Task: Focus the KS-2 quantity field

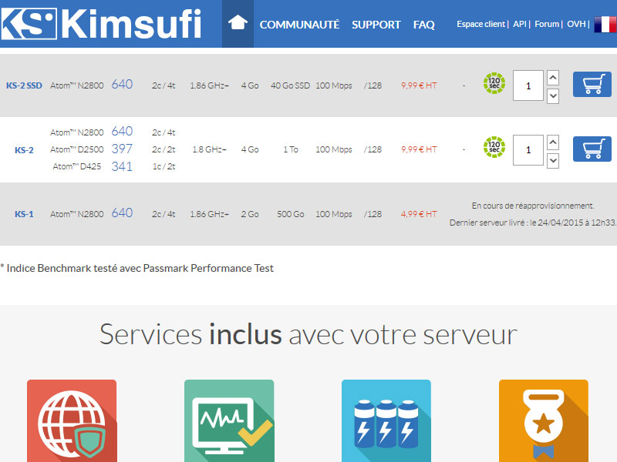Action: pyautogui.click(x=528, y=150)
